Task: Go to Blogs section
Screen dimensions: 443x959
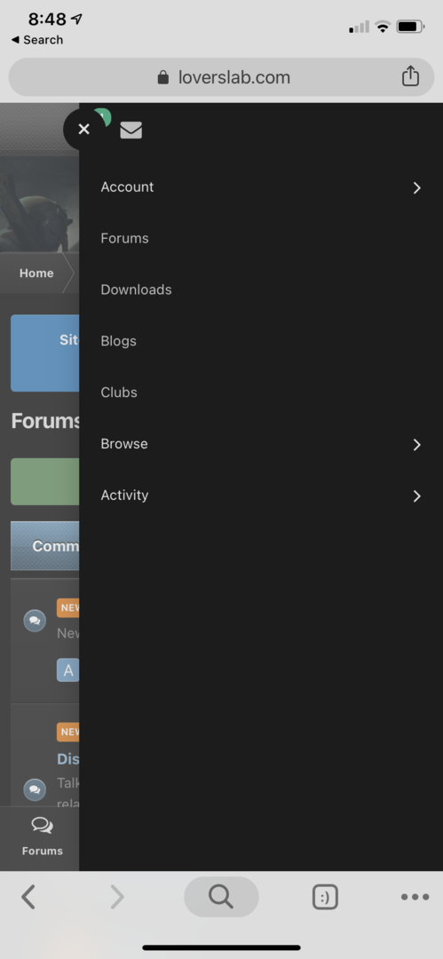Action: (x=119, y=341)
